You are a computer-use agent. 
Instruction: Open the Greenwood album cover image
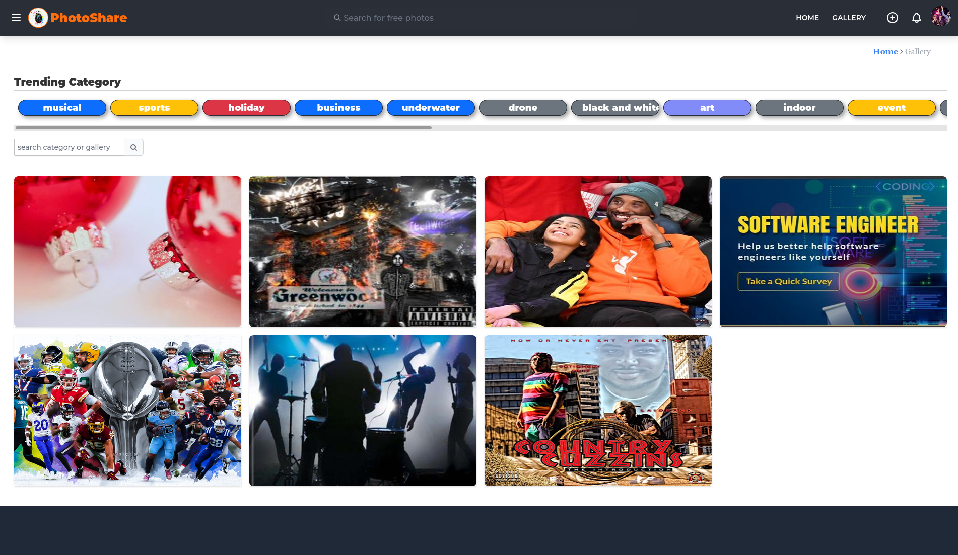tap(363, 252)
